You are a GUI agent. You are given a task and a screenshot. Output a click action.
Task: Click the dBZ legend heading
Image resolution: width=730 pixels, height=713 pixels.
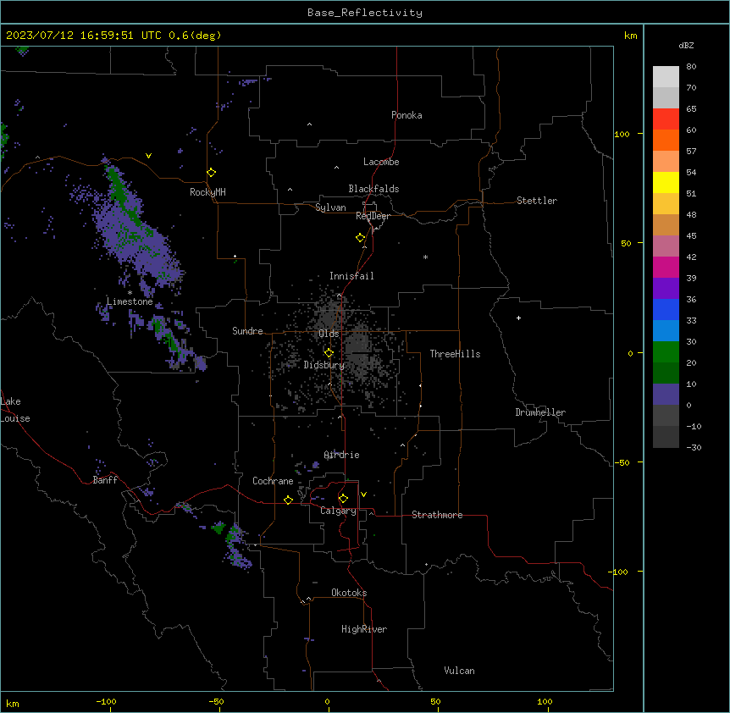(x=686, y=46)
